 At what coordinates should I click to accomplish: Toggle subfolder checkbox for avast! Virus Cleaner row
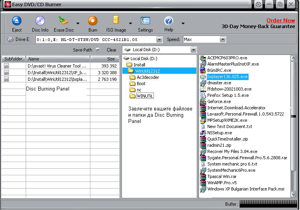tap(6, 66)
